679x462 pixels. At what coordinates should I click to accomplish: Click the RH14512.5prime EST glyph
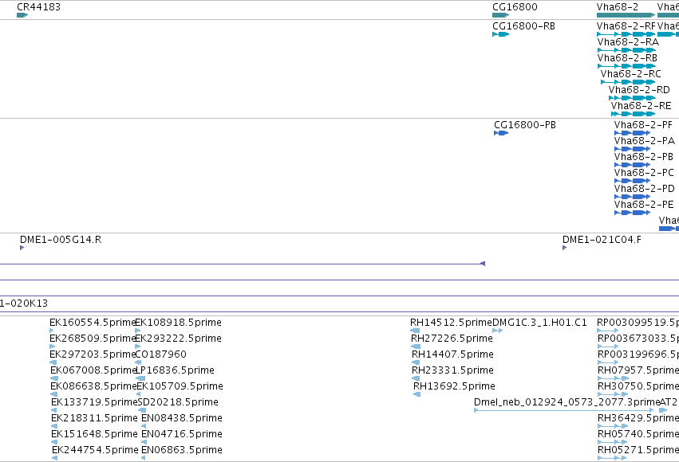click(x=415, y=331)
